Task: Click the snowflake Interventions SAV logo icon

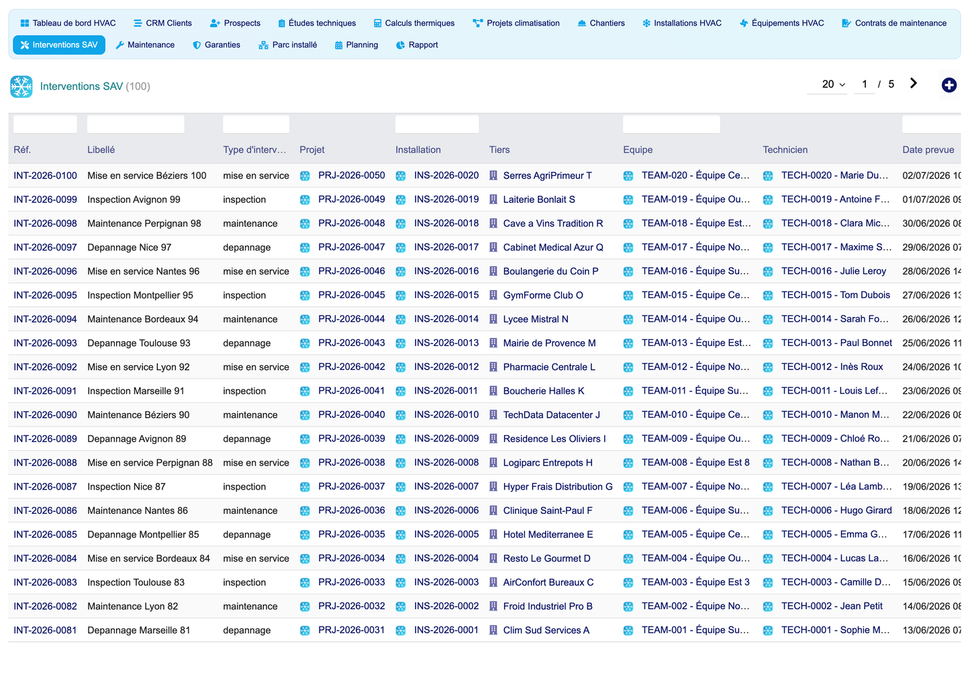Action: [x=21, y=87]
